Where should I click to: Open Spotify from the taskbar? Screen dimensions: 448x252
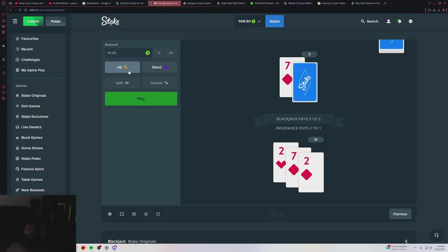(91, 248)
